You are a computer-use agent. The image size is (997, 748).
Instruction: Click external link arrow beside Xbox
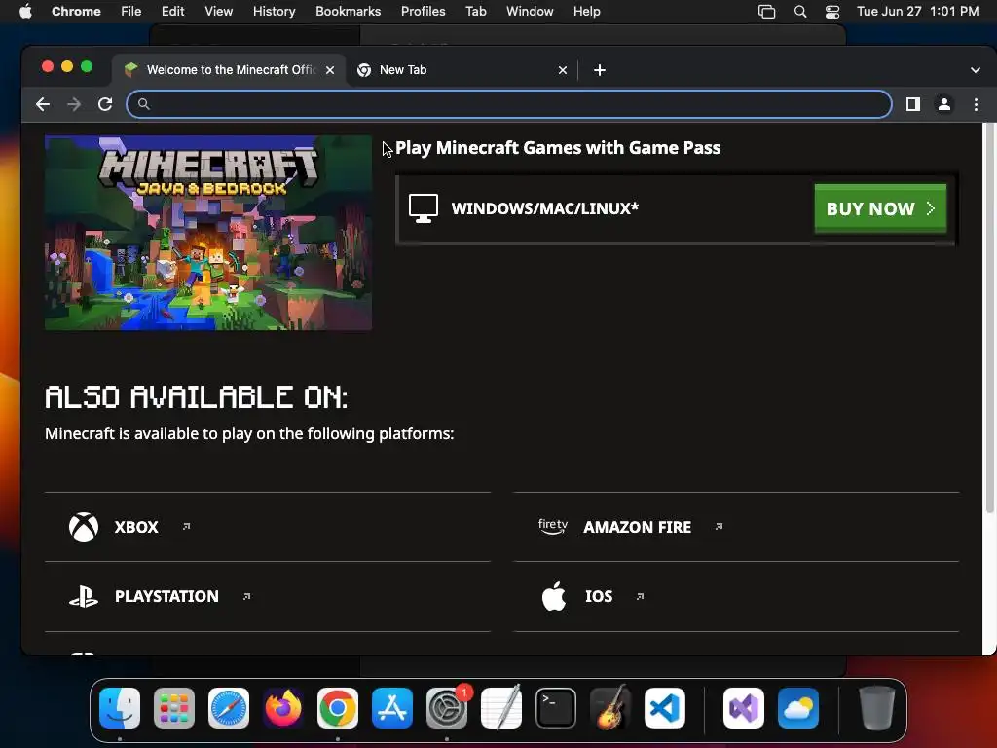(x=186, y=526)
